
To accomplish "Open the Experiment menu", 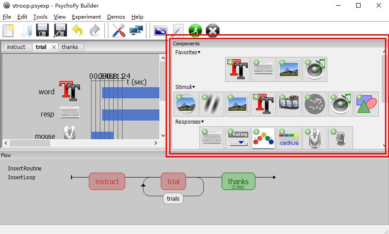I will (86, 16).
